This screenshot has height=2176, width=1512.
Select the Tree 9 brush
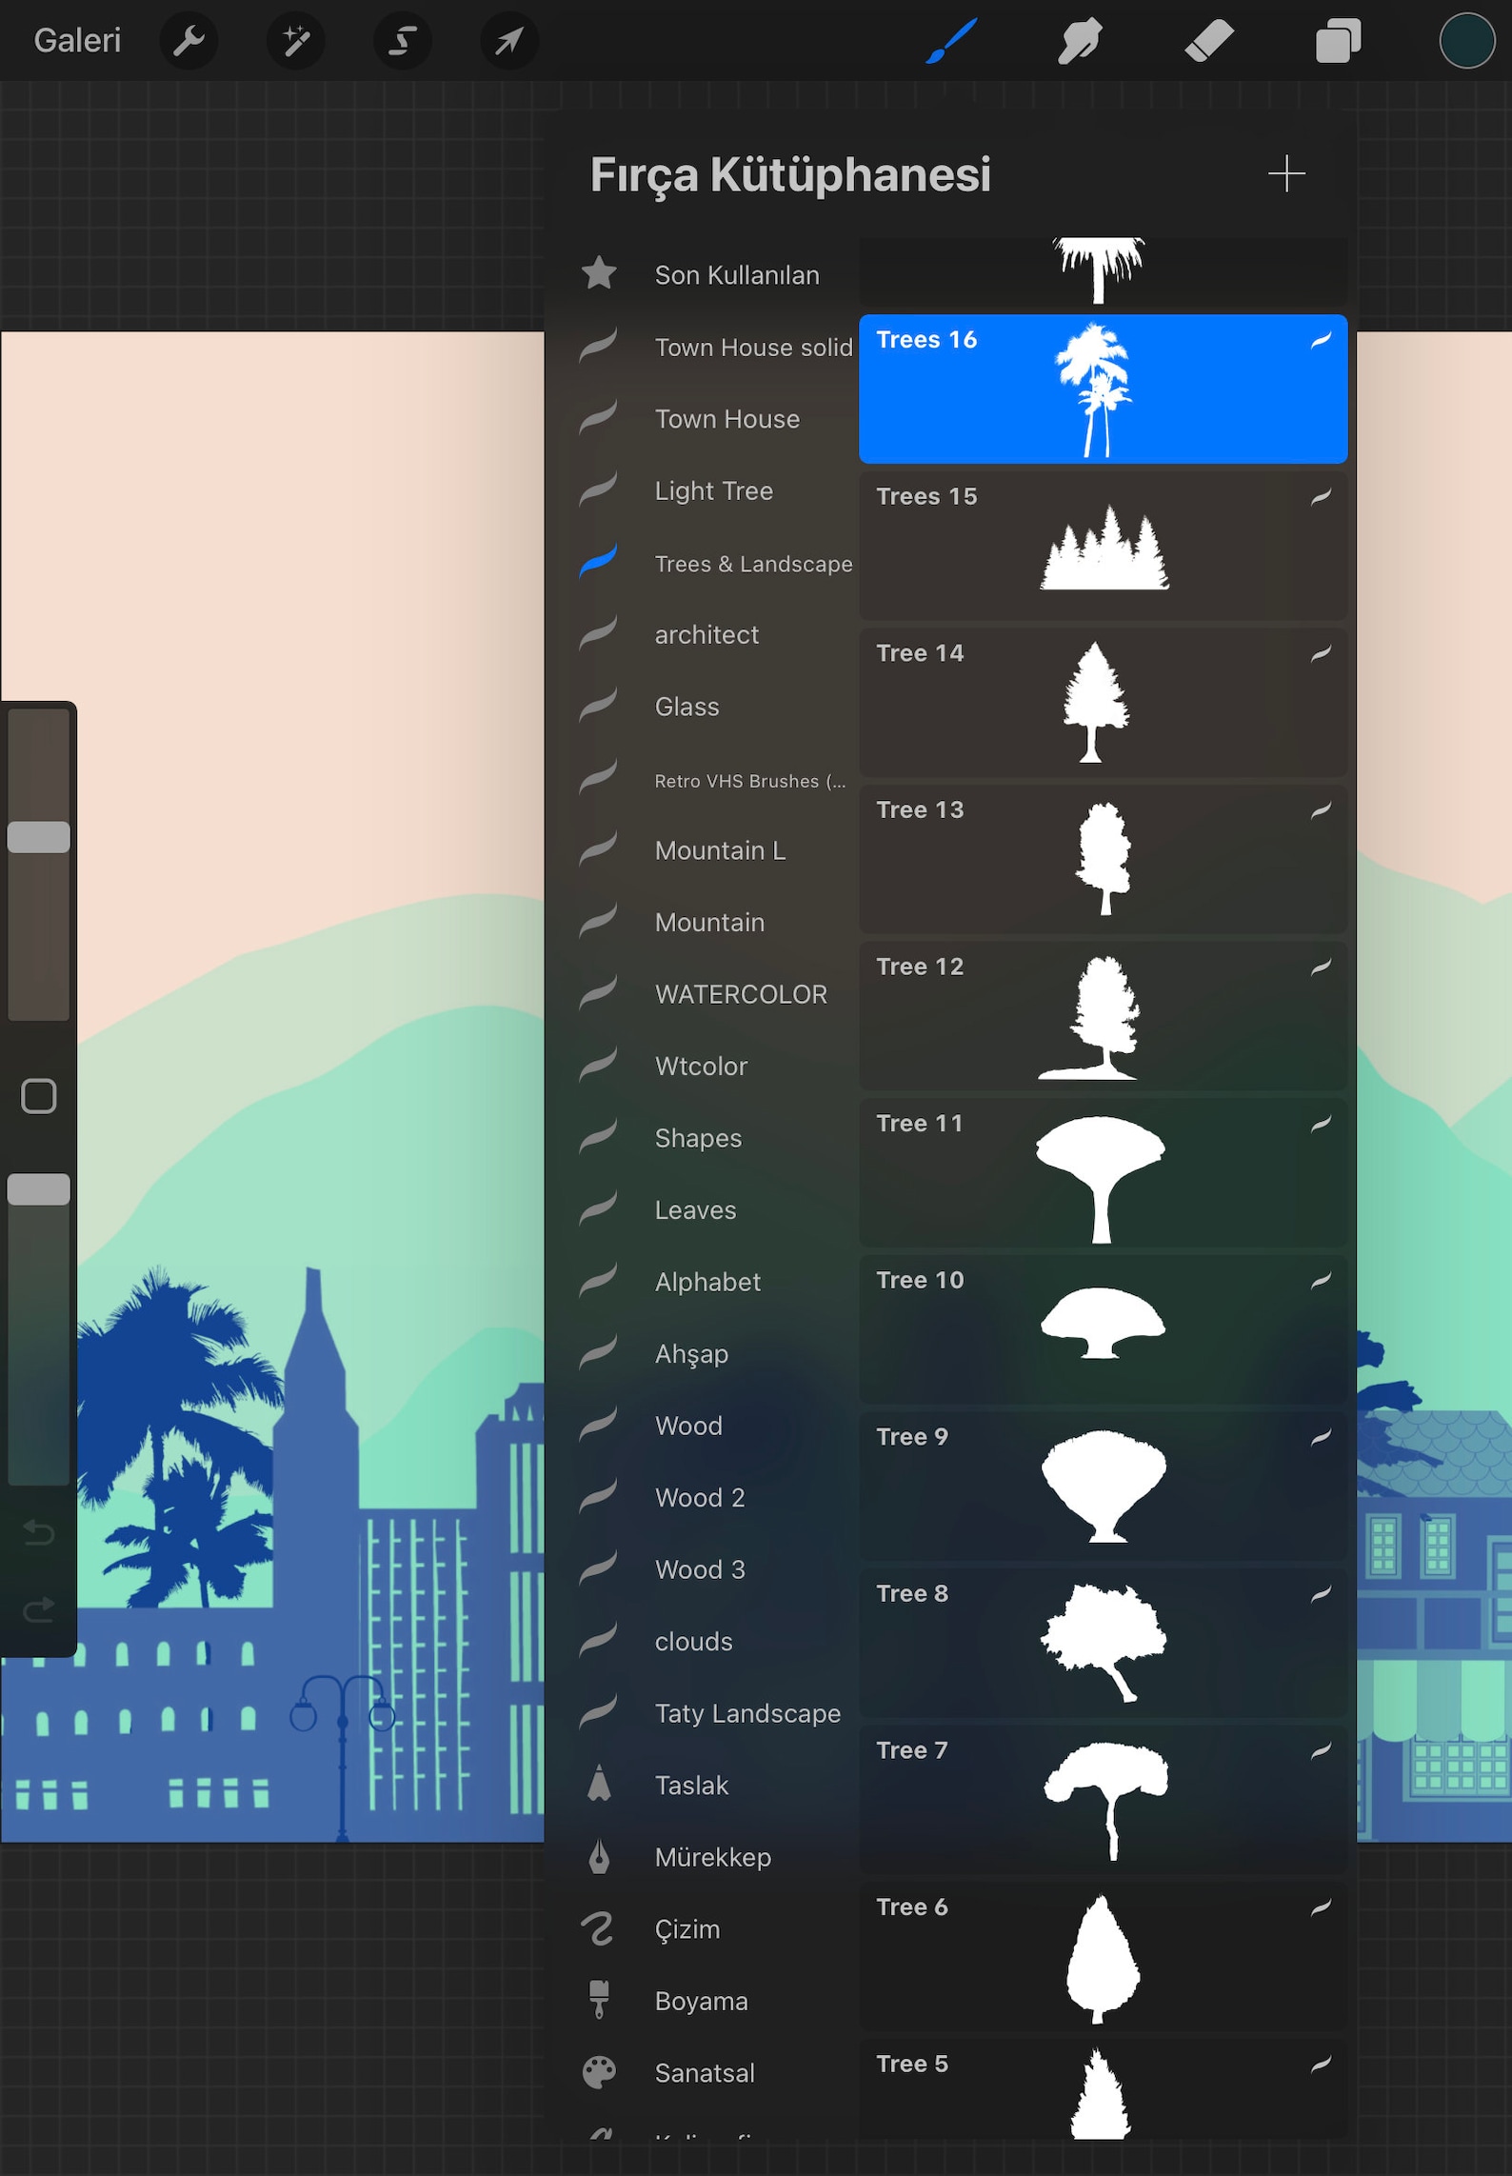(x=1103, y=1487)
